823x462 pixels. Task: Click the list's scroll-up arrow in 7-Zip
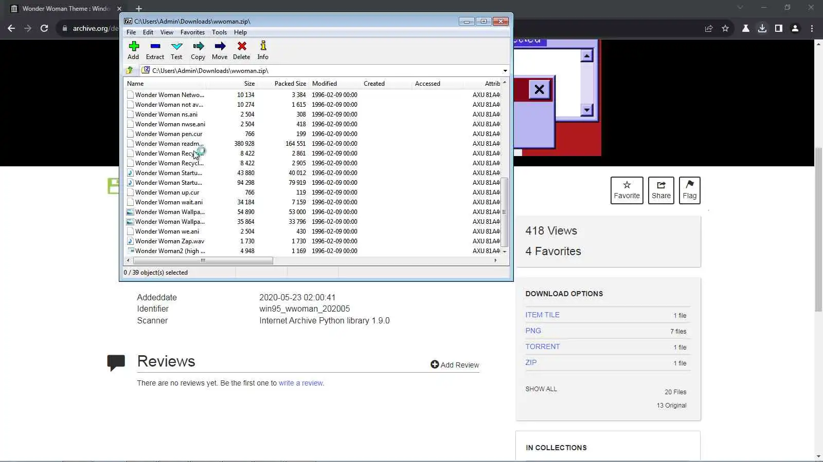505,83
